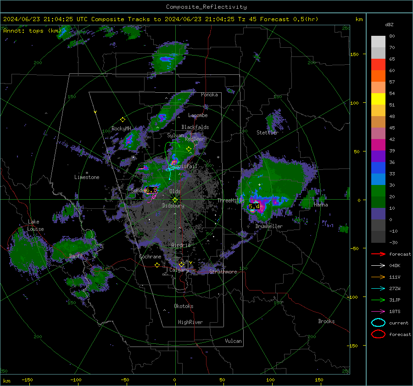413x386 pixels.
Task: Click the dBZ heading above the color scale
Action: coord(389,24)
